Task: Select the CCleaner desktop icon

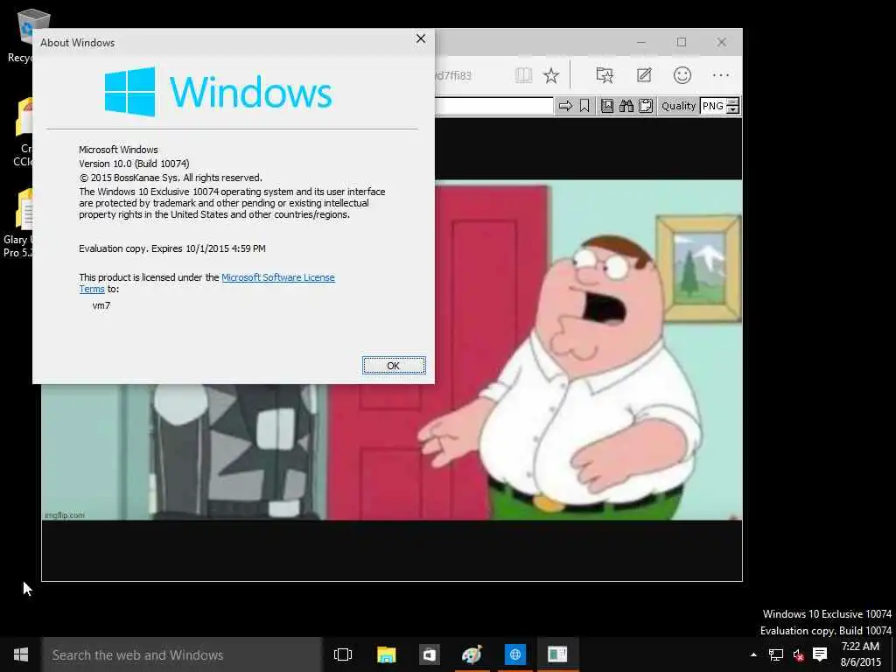Action: point(24,133)
